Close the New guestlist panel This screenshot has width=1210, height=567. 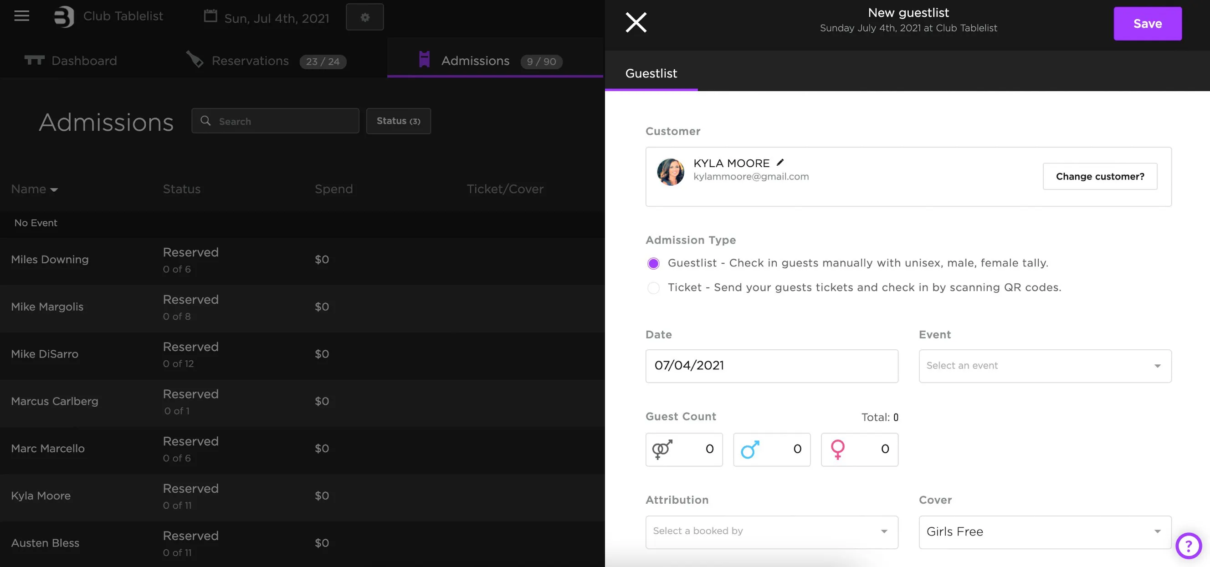(x=636, y=22)
